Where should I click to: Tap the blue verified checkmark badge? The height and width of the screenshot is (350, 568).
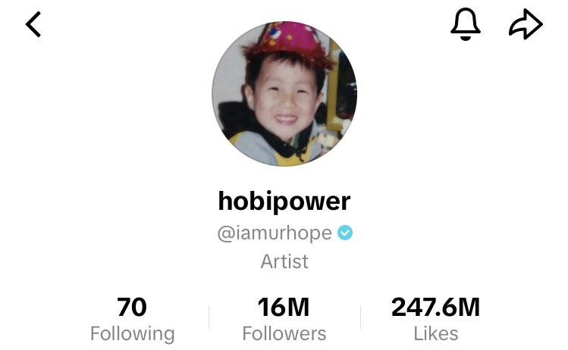pyautogui.click(x=345, y=233)
